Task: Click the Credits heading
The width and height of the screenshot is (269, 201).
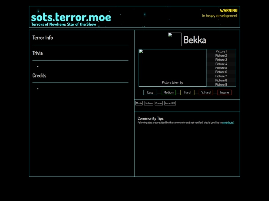Action: pos(39,76)
